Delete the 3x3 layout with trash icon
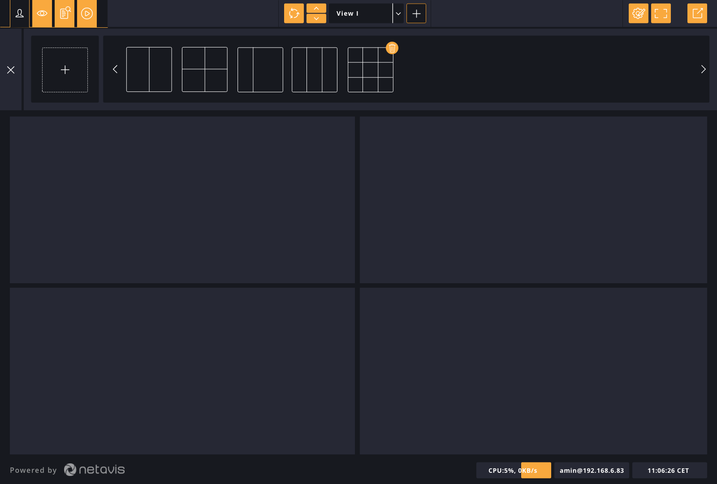This screenshot has height=484, width=717. coord(392,48)
